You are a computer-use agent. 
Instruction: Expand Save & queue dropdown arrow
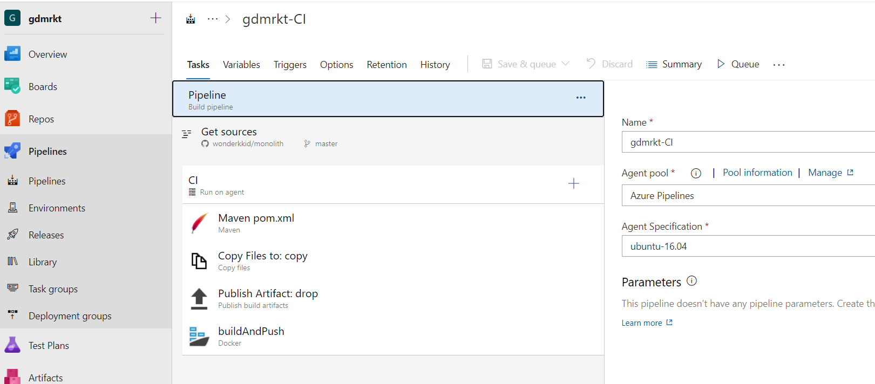pyautogui.click(x=566, y=64)
